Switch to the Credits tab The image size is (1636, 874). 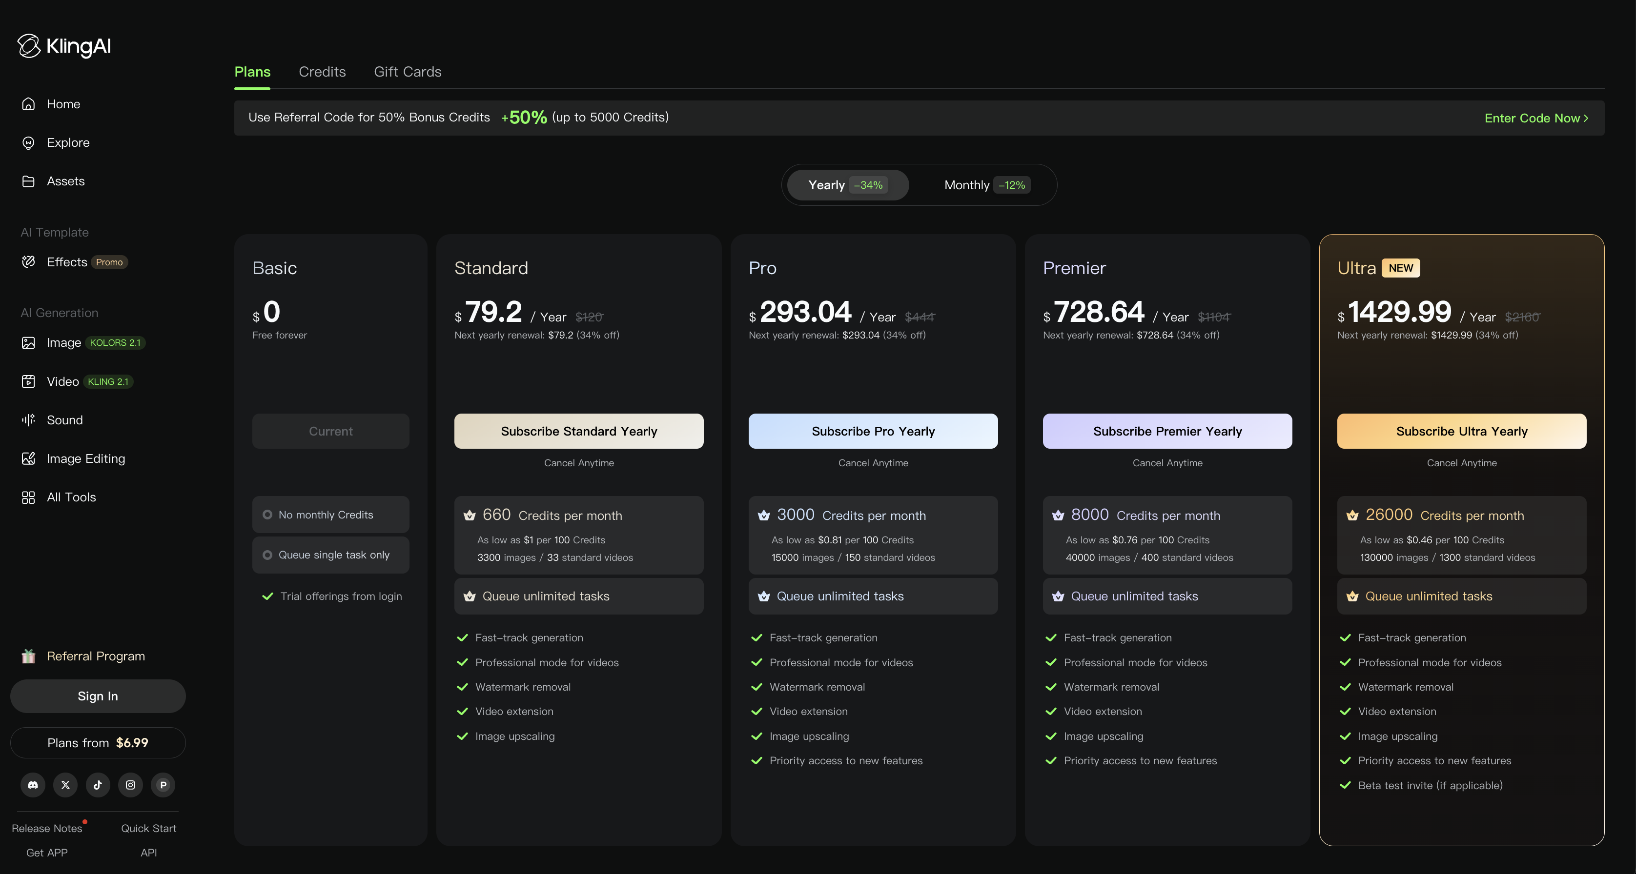tap(322, 72)
